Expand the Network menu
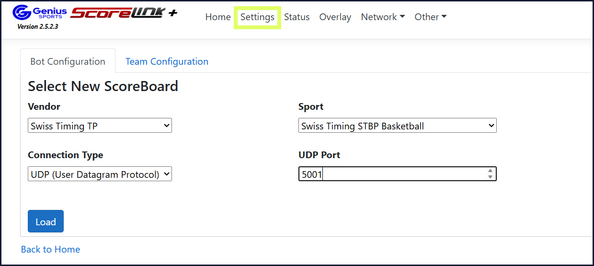594x266 pixels. pos(383,17)
